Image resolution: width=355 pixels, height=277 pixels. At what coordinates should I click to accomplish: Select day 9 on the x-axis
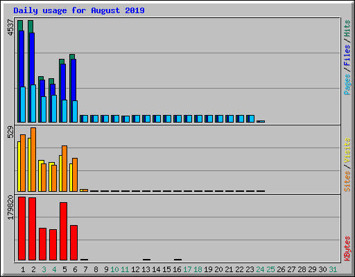106,269
